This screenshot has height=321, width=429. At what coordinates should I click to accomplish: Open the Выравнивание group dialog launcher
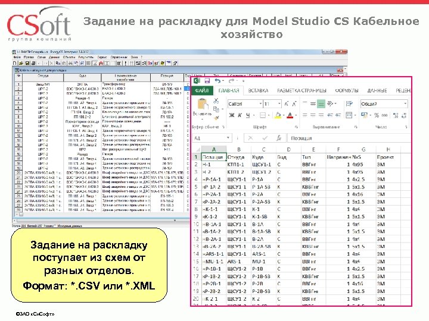click(x=356, y=127)
